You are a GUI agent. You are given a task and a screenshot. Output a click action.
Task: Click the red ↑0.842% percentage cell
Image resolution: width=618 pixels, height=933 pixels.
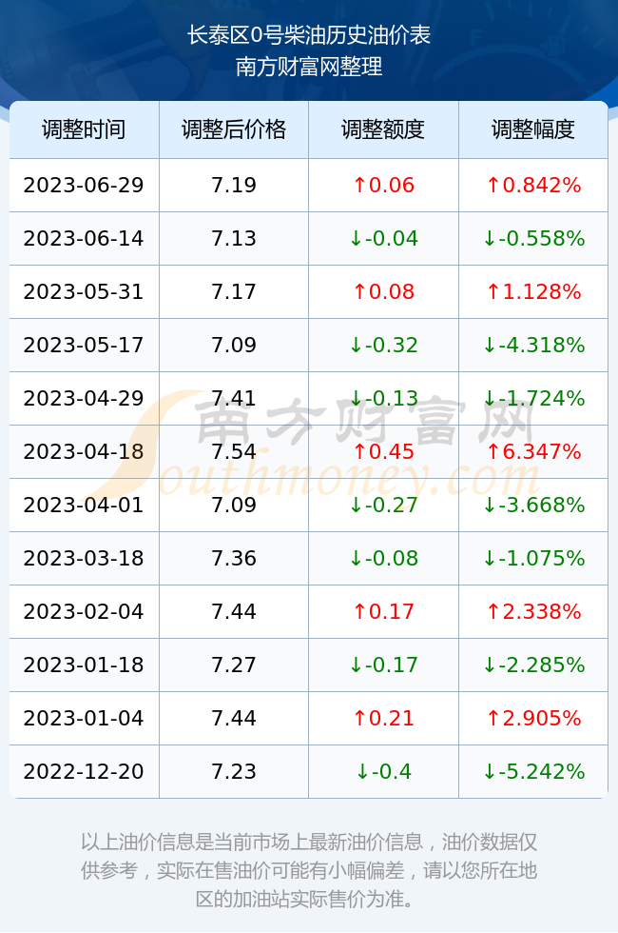point(533,185)
